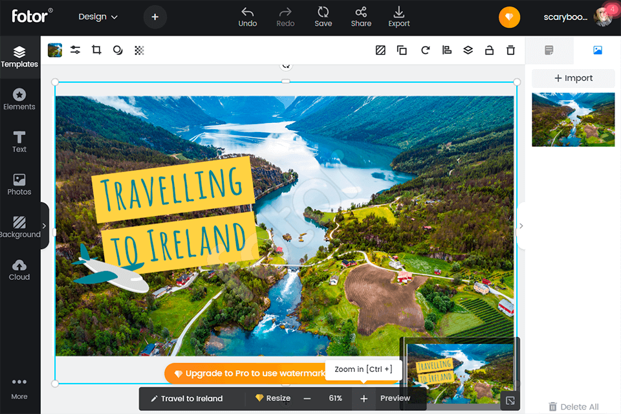The height and width of the screenshot is (414, 621).
Task: Click the rotate icon in toolbar
Action: (x=425, y=50)
